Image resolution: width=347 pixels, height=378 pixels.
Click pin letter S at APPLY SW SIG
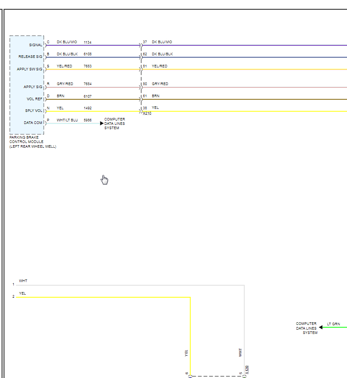click(x=48, y=66)
